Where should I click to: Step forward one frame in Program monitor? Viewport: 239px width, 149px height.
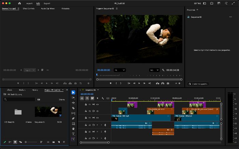[x=144, y=83]
